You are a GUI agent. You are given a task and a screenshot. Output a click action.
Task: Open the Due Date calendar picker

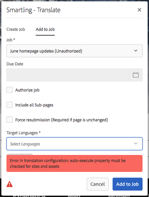[136, 75]
